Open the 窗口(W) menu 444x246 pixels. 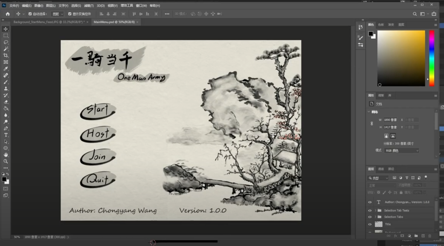[x=141, y=6]
